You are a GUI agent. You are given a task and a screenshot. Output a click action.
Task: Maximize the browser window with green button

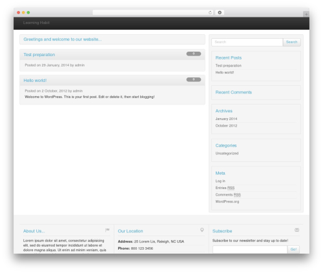pyautogui.click(x=28, y=12)
